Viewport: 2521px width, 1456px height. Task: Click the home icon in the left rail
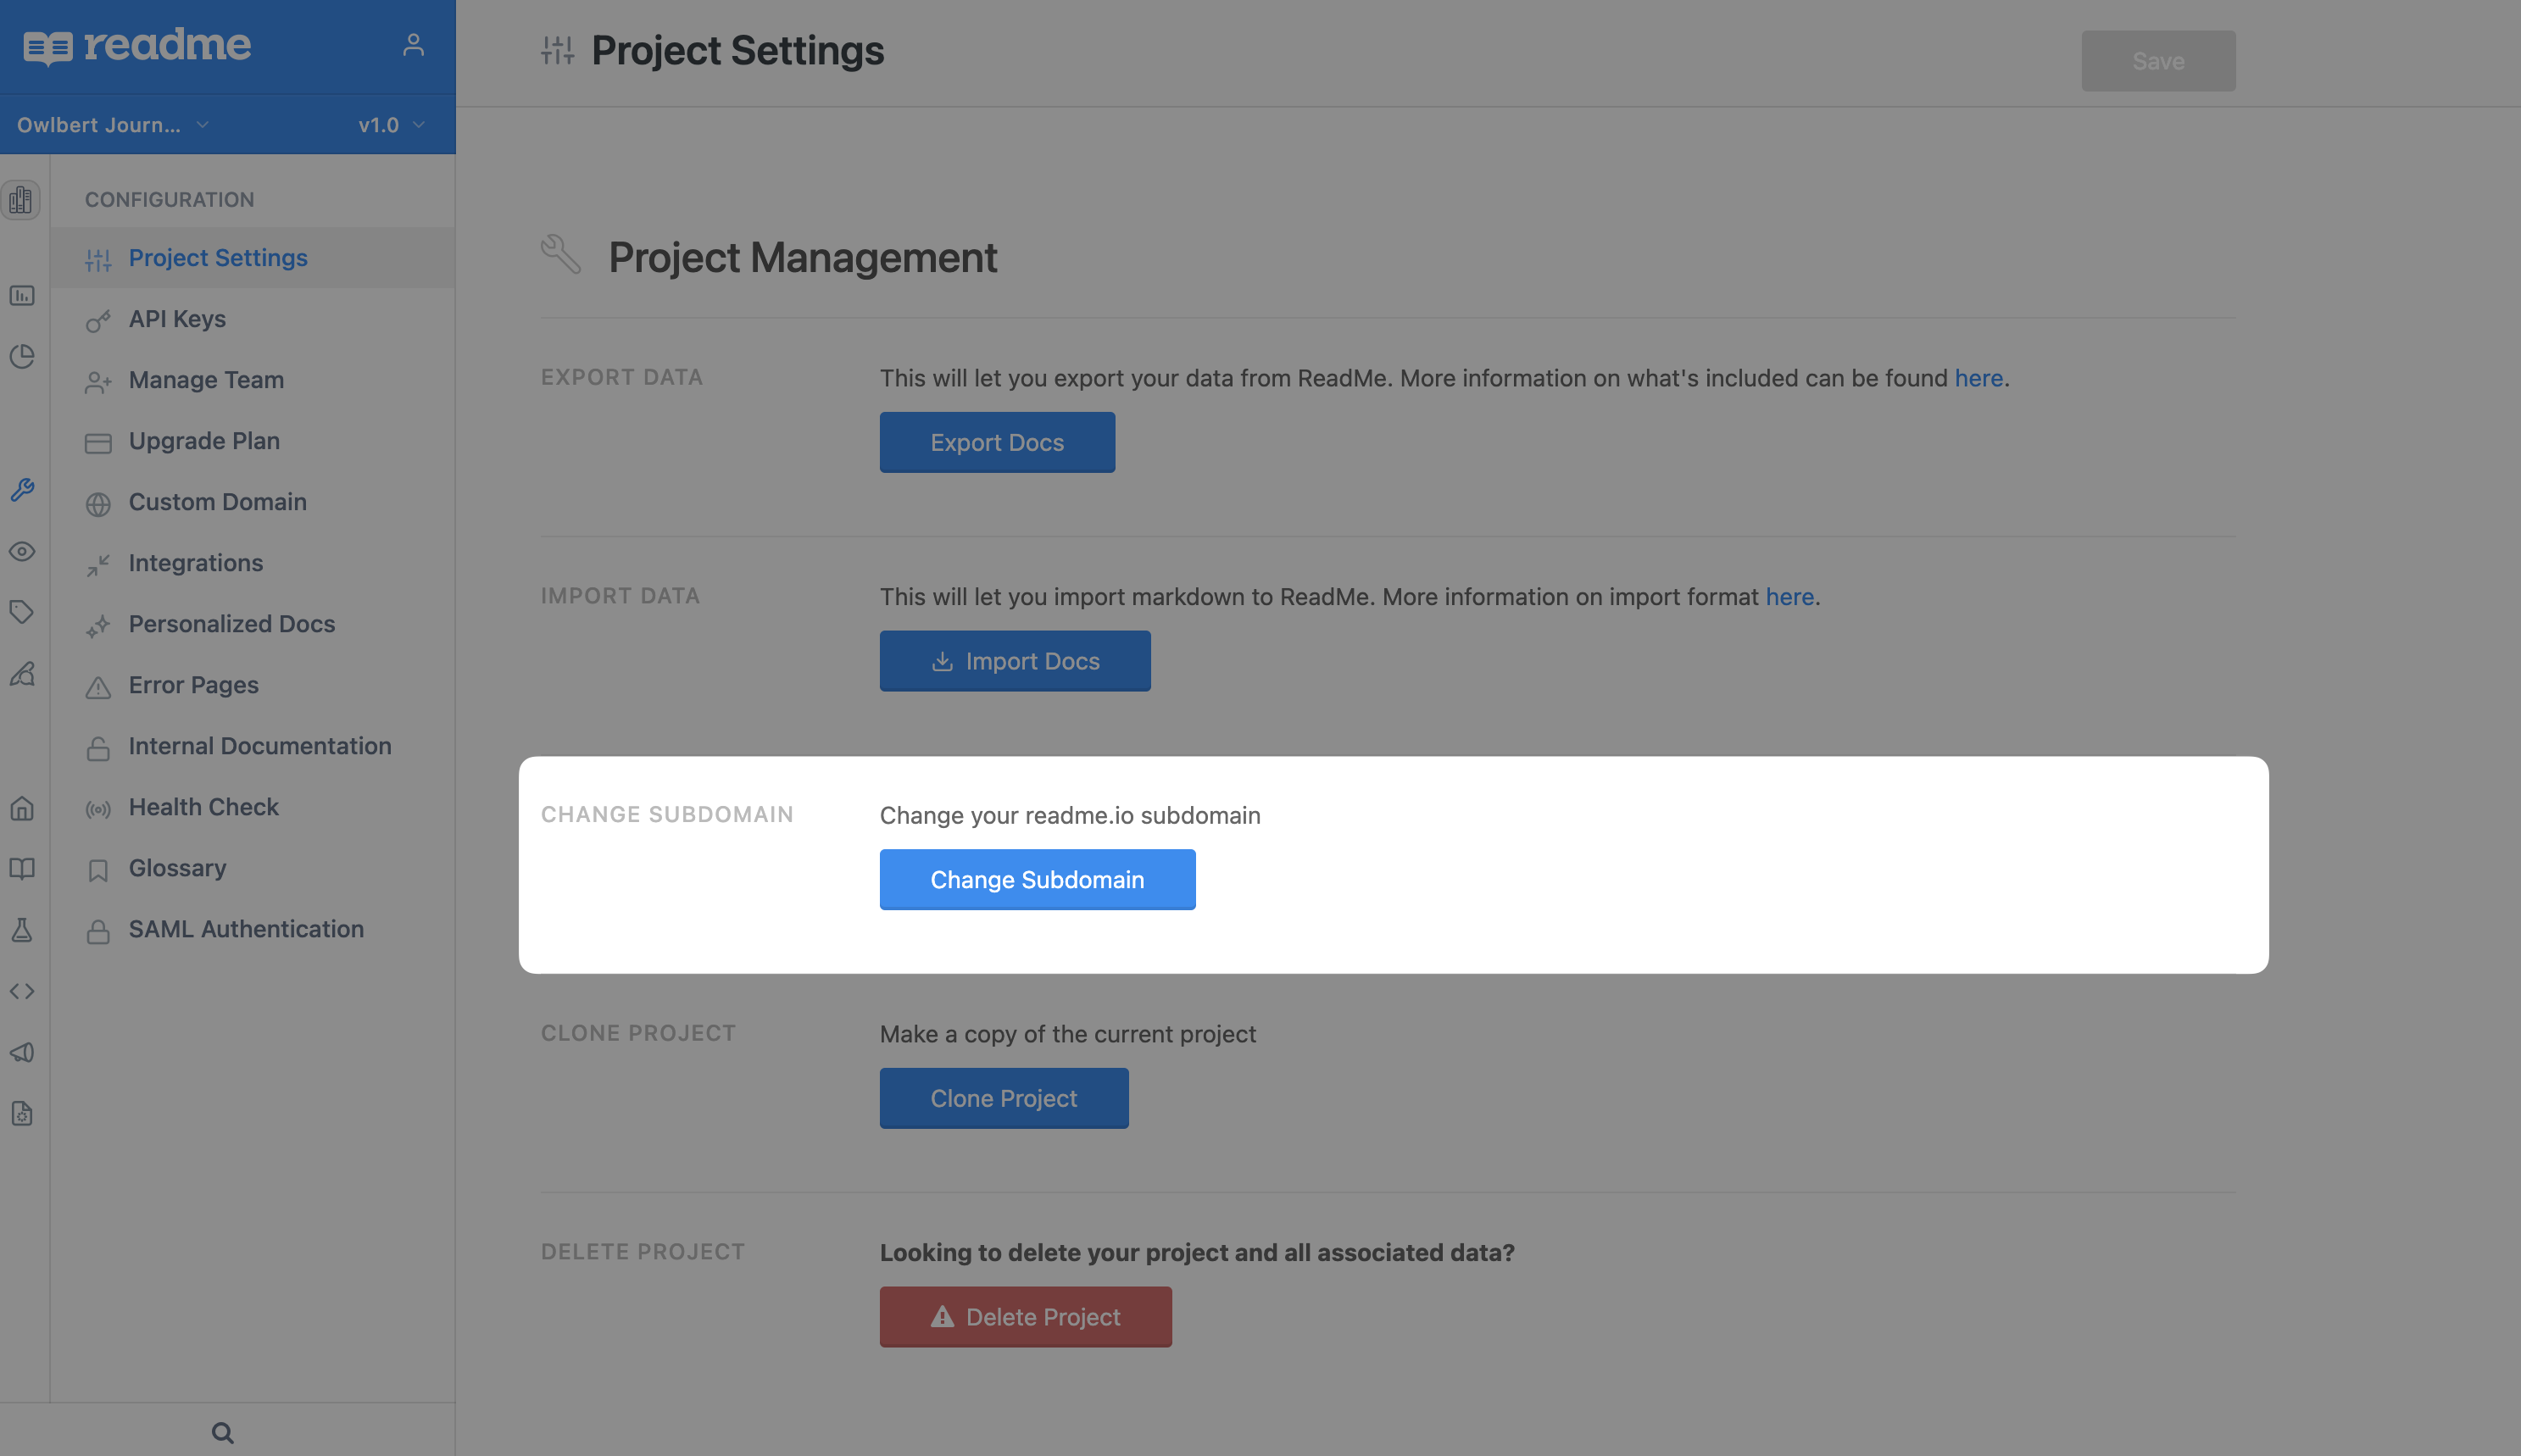22,808
